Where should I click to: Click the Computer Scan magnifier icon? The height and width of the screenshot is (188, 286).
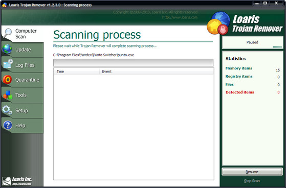pyautogui.click(x=8, y=33)
